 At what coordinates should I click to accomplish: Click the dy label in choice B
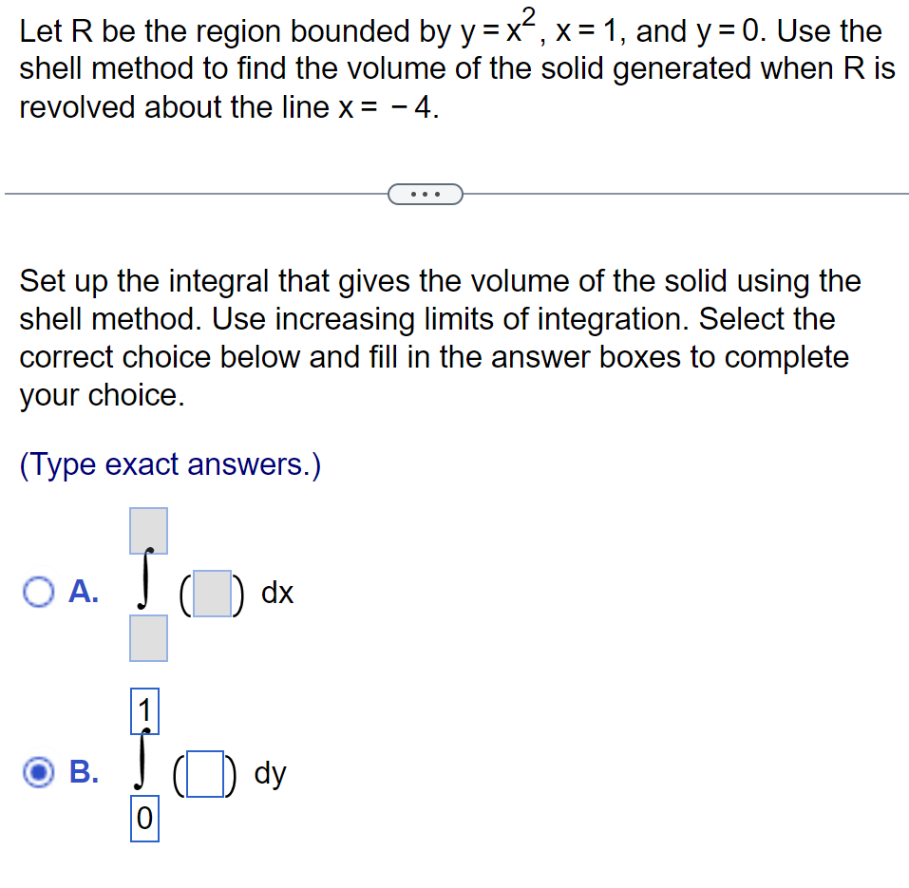272,773
